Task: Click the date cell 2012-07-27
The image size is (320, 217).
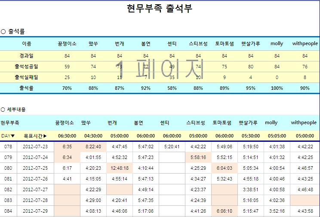Action: coord(35,189)
